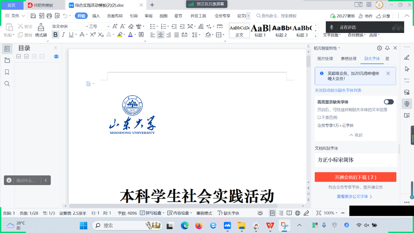The height and width of the screenshot is (233, 414).
Task: Open the 页面布局 ribbon tab
Action: coord(114,16)
